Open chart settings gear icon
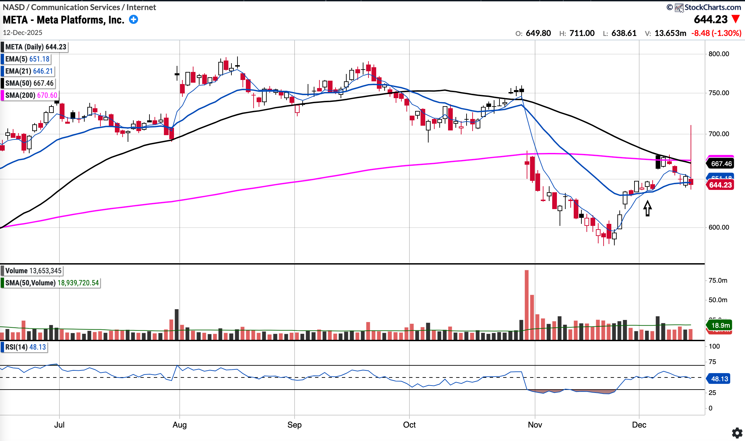Viewport: 745px width, 441px height. (x=737, y=432)
